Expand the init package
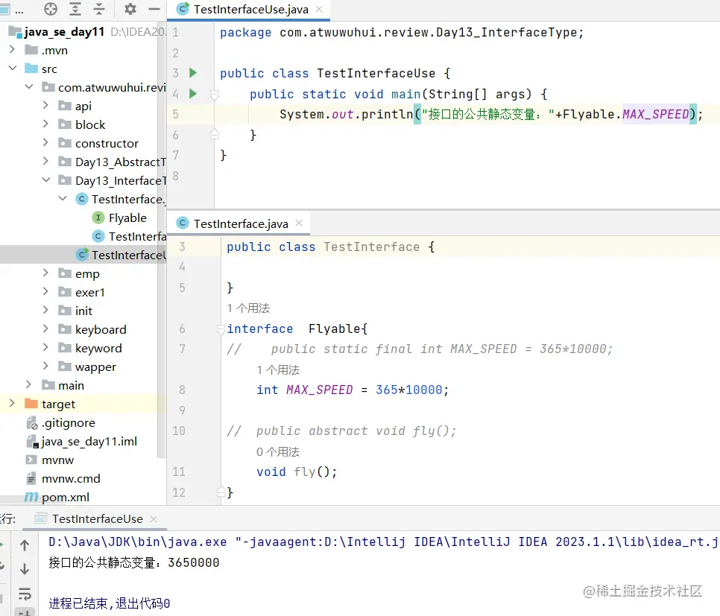 (45, 311)
